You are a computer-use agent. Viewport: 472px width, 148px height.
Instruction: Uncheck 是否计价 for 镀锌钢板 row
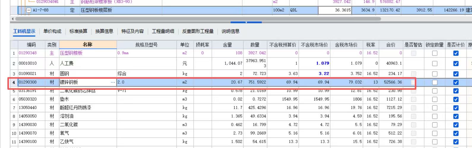(x=456, y=82)
